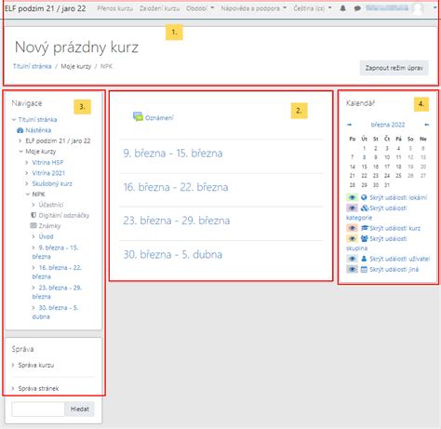The image size is (441, 429).
Task: Go to previous month in calendar
Action: point(349,125)
